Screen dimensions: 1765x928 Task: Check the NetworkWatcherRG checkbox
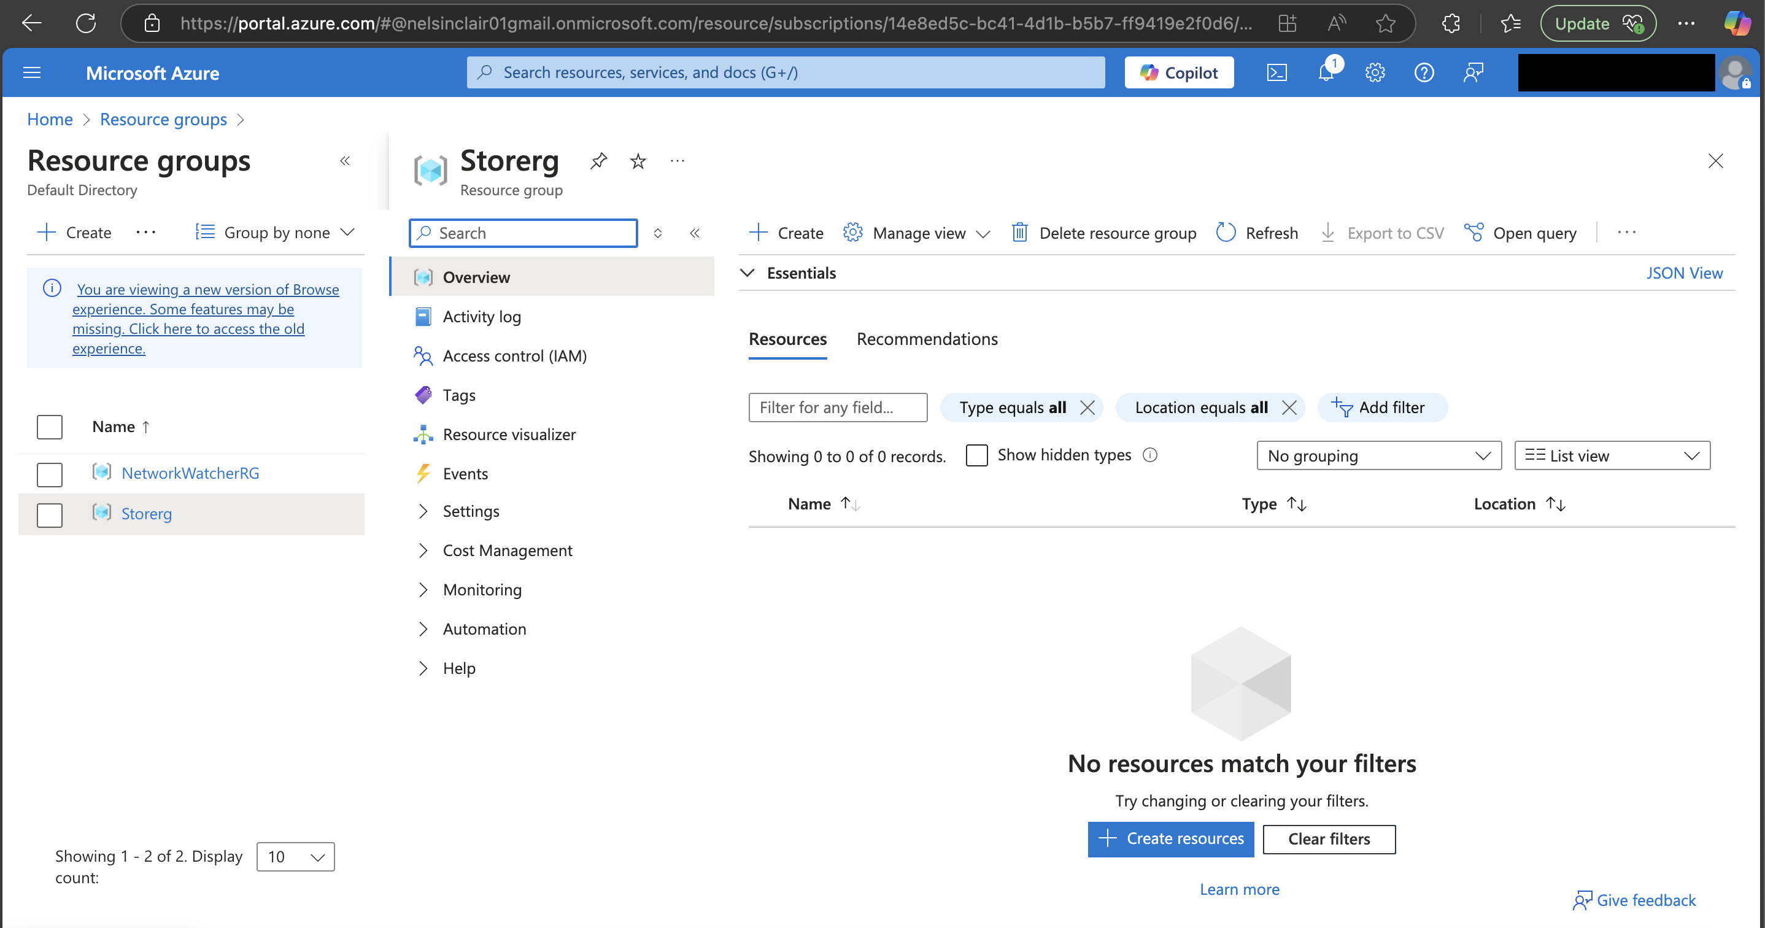coord(49,474)
